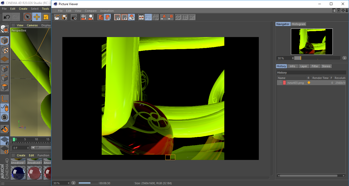The image size is (349, 186).
Task: Select the Scale tool in Cinema 4D
Action: click(46, 17)
